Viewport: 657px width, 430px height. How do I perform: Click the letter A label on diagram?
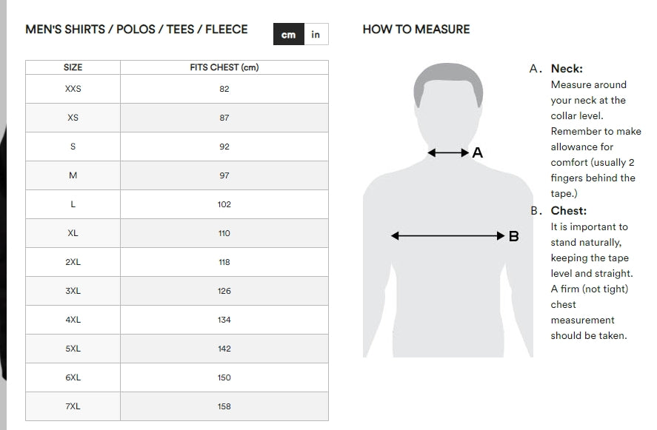coord(478,152)
